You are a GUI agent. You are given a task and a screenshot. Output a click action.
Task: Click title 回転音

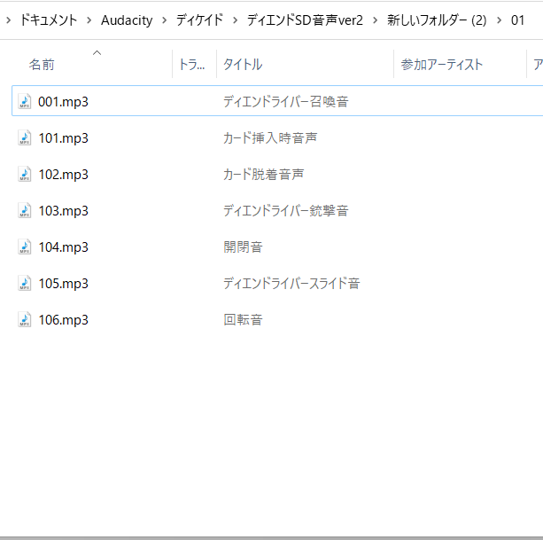[x=243, y=320]
